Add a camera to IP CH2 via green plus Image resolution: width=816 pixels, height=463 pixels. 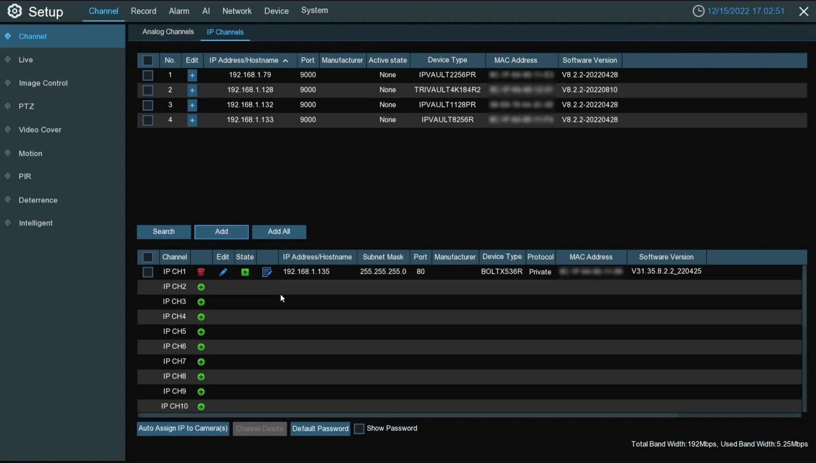click(x=201, y=287)
